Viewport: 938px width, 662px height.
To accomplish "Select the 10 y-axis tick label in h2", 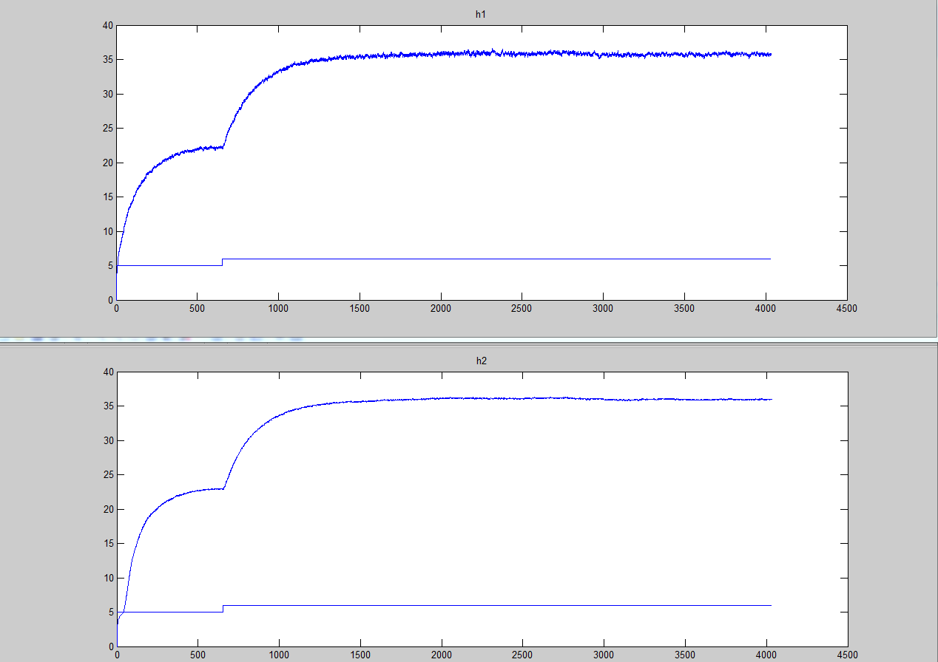I will 108,578.
